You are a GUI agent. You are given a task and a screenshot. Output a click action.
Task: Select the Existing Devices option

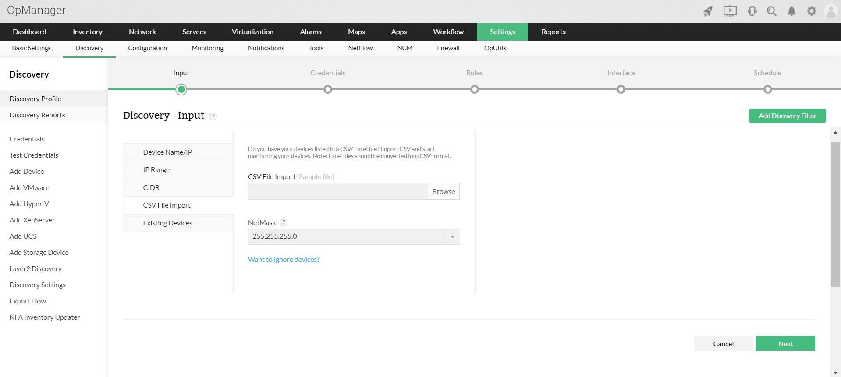[x=178, y=223]
